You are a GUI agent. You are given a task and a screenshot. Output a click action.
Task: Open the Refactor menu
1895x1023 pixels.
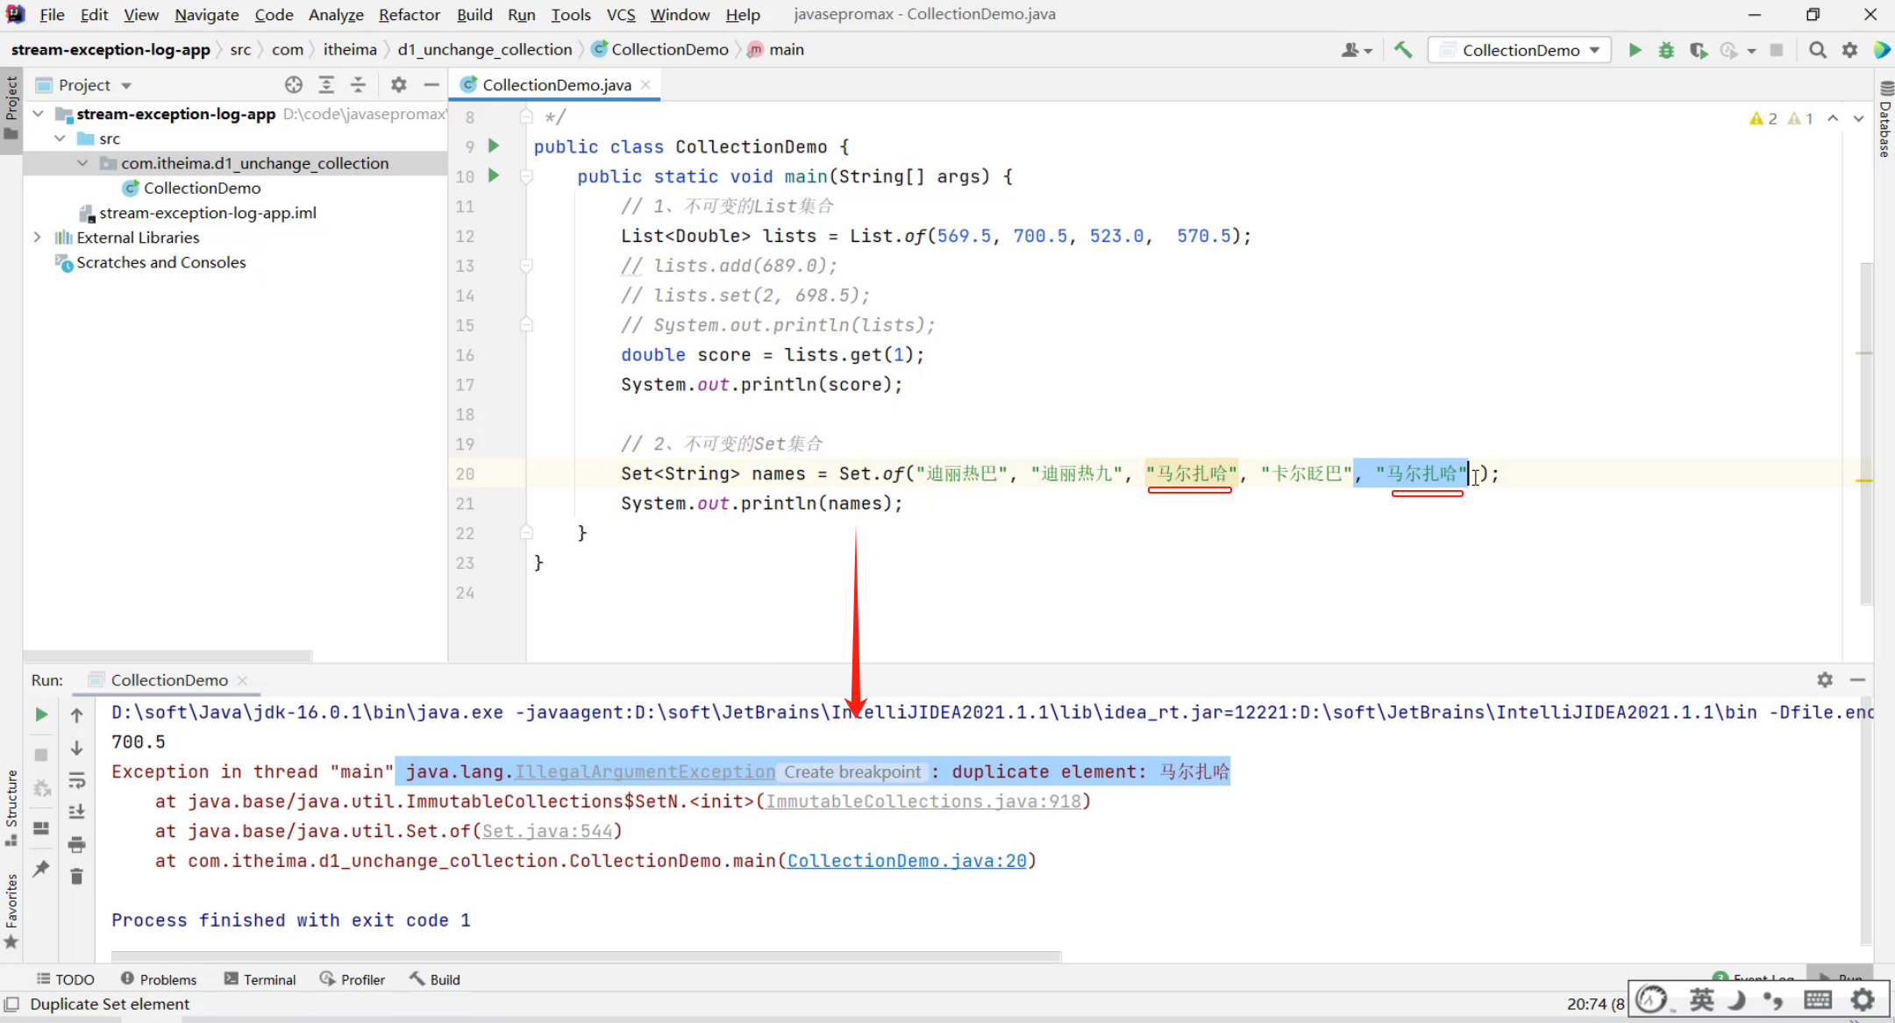pyautogui.click(x=409, y=15)
